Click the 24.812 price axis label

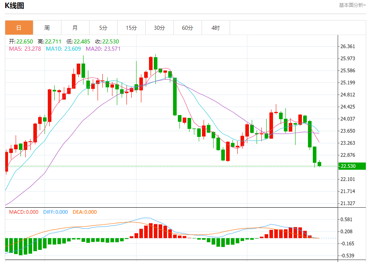(348, 95)
